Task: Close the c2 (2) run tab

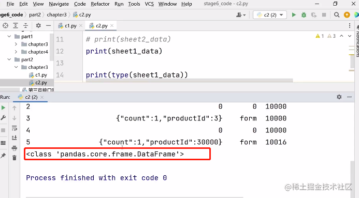Action: [x=42, y=97]
